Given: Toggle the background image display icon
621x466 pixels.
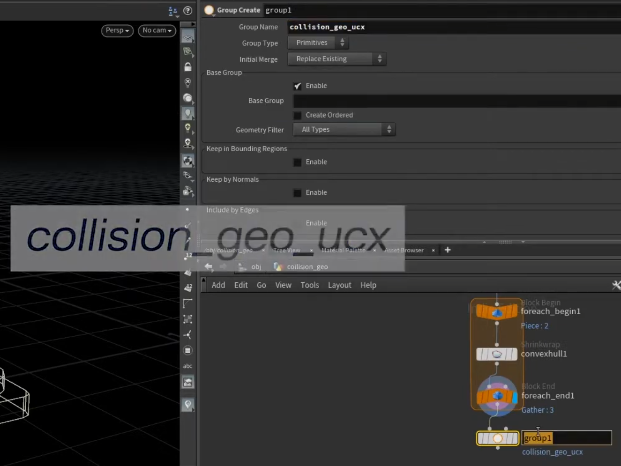Looking at the screenshot, I should 187,382.
